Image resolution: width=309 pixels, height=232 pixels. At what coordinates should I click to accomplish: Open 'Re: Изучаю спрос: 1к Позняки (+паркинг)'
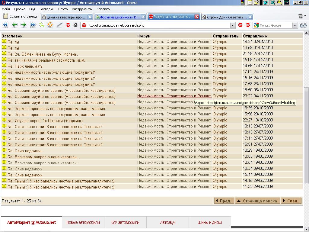45,121
